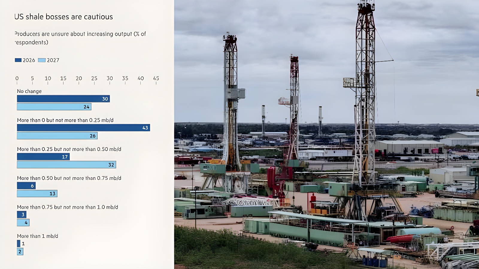479x269 pixels.
Task: Select the small light bar labeled 4
Action: click(x=23, y=223)
